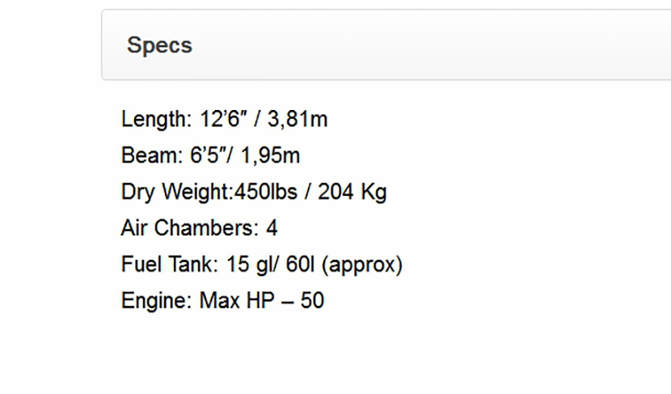Screen dimensions: 671x394
Task: Click the 60l fuel capacity value
Action: tap(299, 265)
